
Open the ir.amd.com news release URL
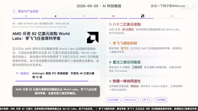pyautogui.click(x=40, y=27)
